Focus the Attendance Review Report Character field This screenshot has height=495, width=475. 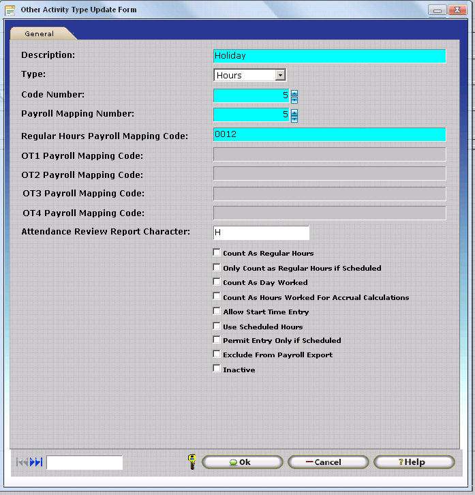[261, 233]
